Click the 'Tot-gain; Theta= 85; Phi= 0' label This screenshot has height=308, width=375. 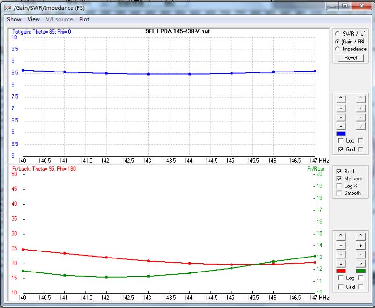pyautogui.click(x=42, y=32)
